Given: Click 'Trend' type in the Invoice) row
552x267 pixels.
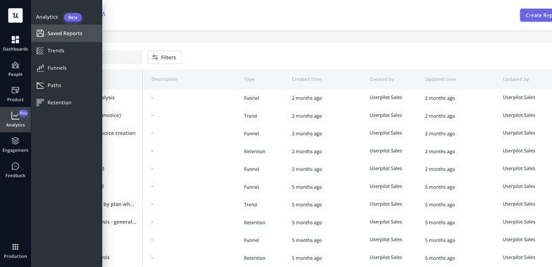Looking at the screenshot, I should click(250, 116).
